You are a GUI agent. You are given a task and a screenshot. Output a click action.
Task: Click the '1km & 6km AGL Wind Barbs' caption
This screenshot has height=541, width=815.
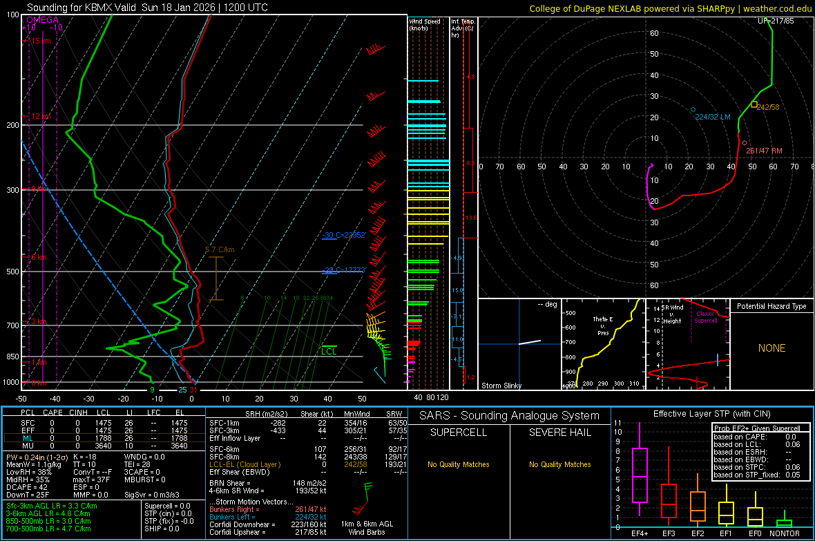click(x=367, y=528)
